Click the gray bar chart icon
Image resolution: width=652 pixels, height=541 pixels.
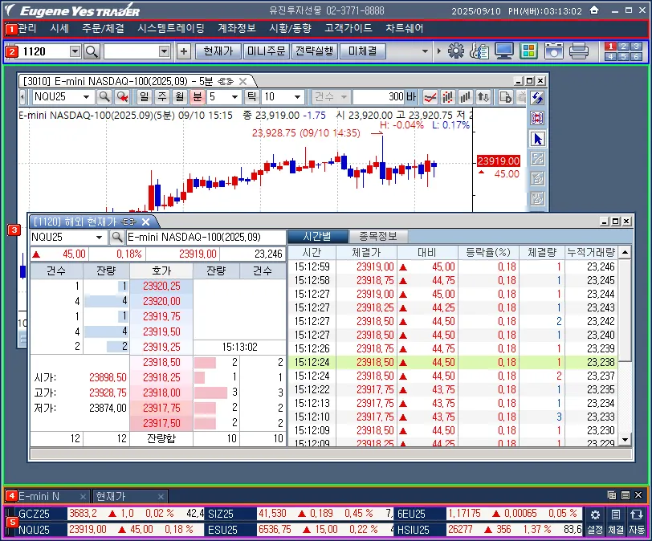point(465,98)
